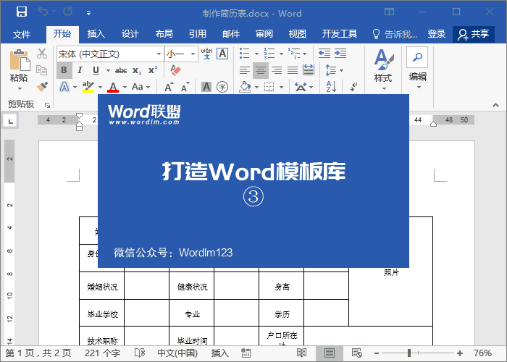Select the Format Painter brush

point(42,87)
